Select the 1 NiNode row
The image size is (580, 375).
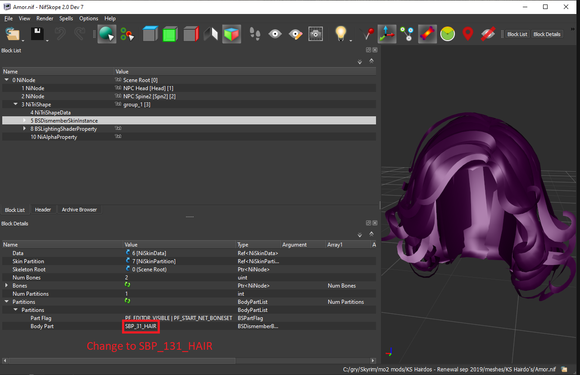[189, 88]
